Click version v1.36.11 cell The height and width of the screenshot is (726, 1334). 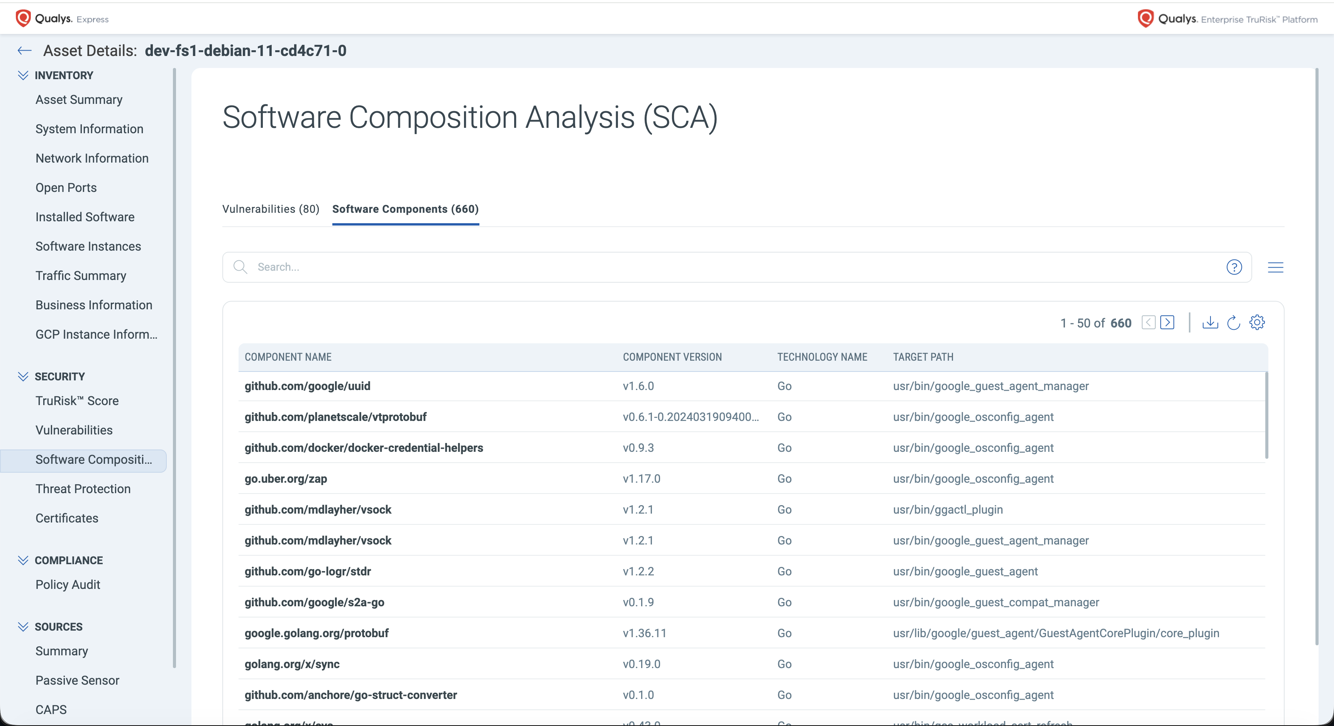click(x=644, y=633)
